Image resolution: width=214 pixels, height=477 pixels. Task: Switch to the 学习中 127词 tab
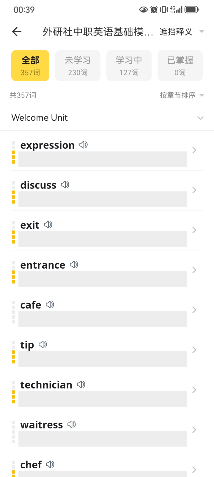coord(129,66)
